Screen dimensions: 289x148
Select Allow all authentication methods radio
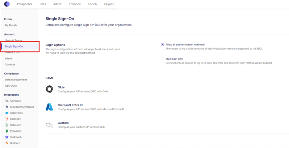[x=162, y=44]
